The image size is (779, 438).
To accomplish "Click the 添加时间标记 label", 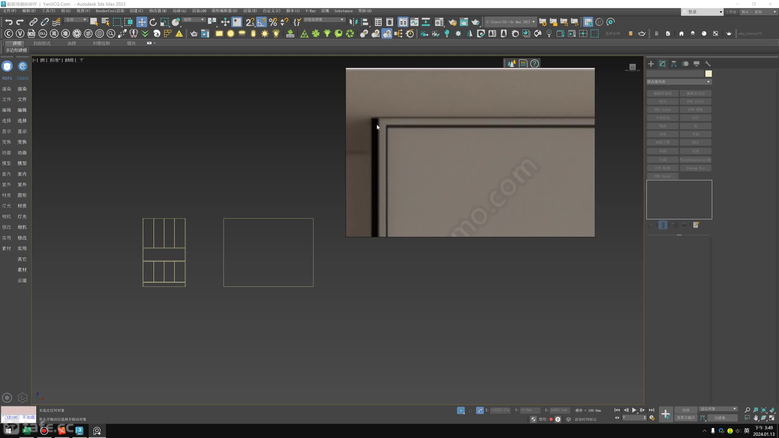I will point(585,419).
